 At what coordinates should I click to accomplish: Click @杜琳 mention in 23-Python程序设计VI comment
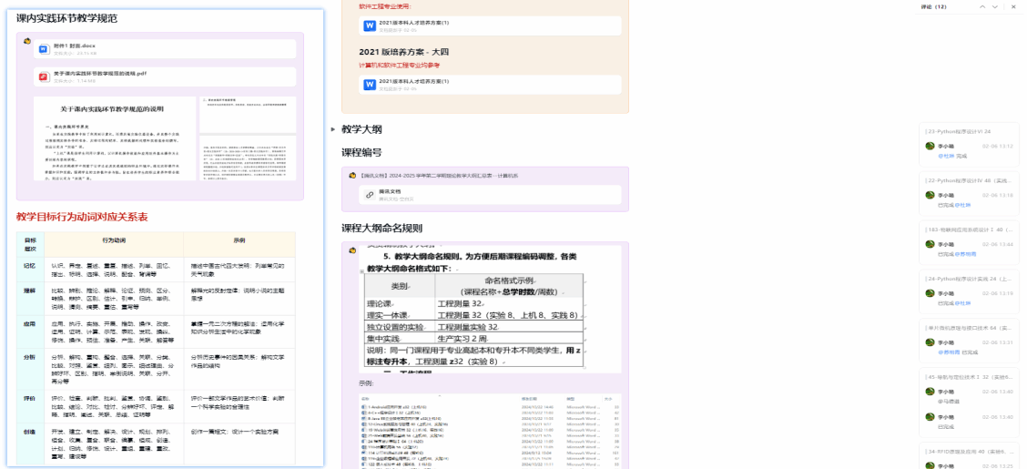[x=944, y=156]
